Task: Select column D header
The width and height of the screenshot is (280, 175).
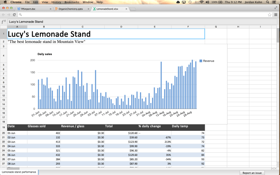Action: [x=121, y=27]
